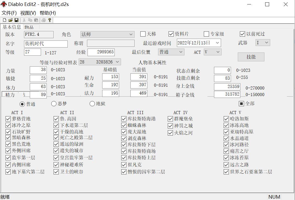Click the 版本 field showing PTR2.4

tap(39, 34)
